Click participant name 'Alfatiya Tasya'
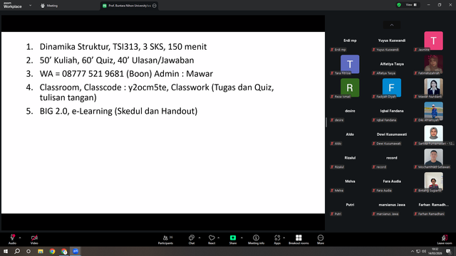The image size is (456, 256). point(392,64)
